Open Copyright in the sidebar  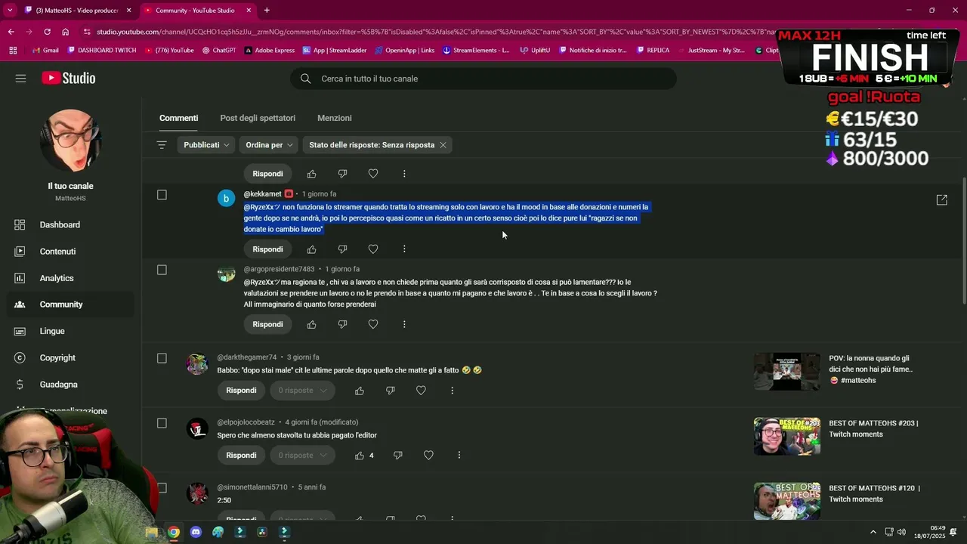(69, 358)
